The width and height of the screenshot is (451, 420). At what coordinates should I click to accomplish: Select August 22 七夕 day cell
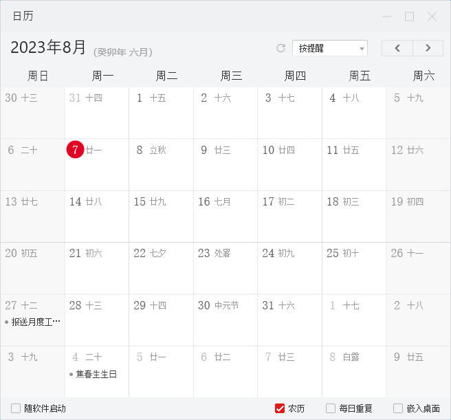161,268
